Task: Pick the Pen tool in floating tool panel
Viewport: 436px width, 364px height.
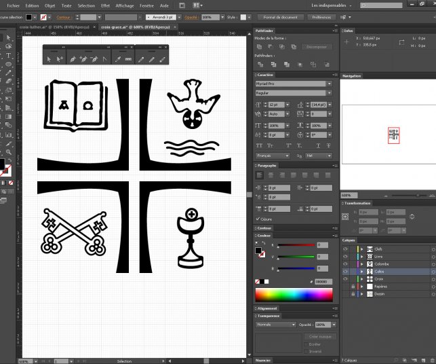Action: point(73,59)
